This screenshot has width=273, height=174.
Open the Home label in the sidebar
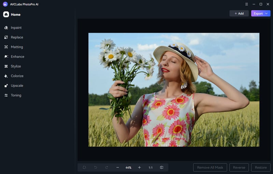point(16,15)
